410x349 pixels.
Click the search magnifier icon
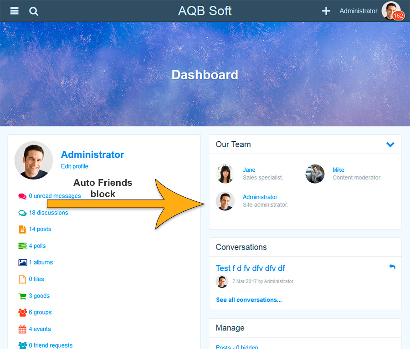pos(34,11)
